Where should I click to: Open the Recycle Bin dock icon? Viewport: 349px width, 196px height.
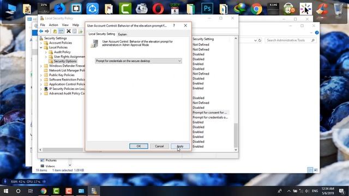click(x=338, y=9)
